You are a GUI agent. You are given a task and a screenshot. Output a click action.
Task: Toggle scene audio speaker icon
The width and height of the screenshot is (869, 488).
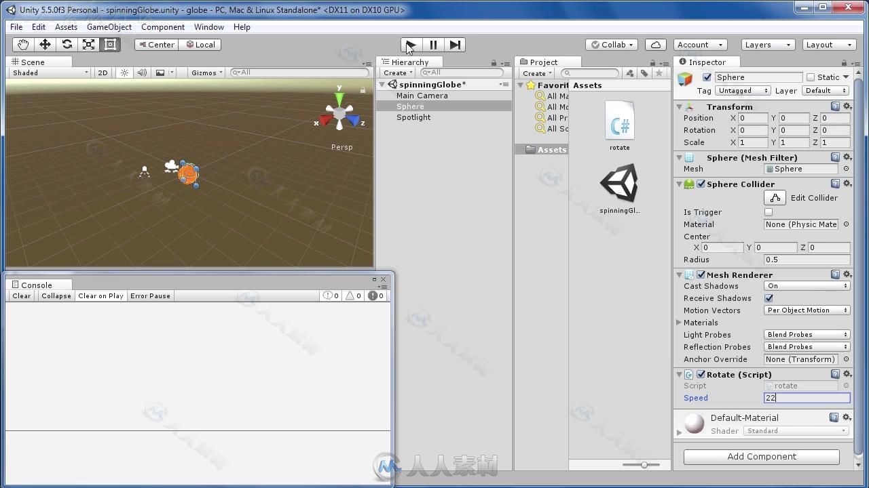click(x=142, y=73)
